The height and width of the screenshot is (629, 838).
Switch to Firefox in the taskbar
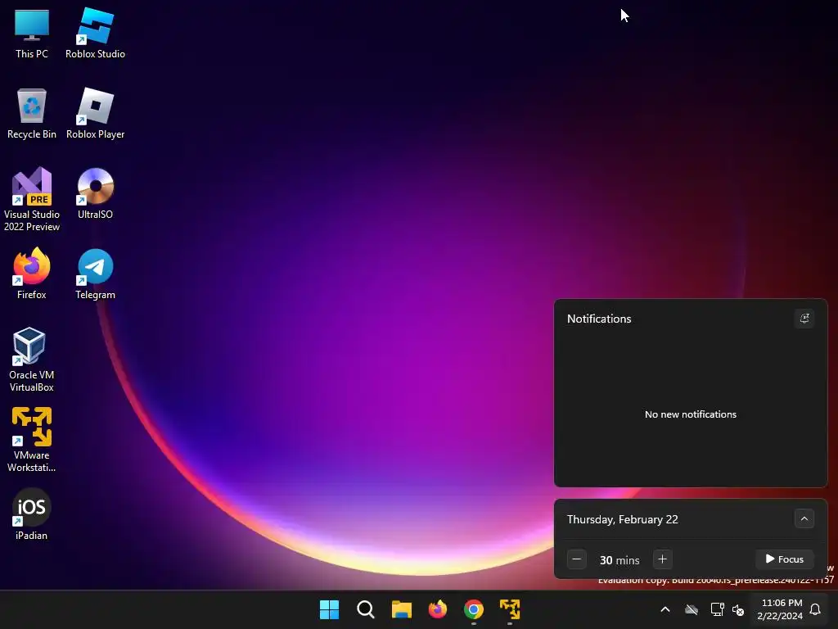click(x=438, y=609)
